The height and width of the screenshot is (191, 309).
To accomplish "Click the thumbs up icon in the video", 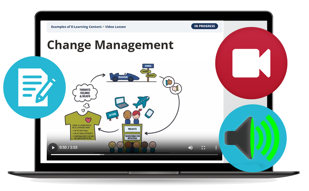I will [169, 82].
